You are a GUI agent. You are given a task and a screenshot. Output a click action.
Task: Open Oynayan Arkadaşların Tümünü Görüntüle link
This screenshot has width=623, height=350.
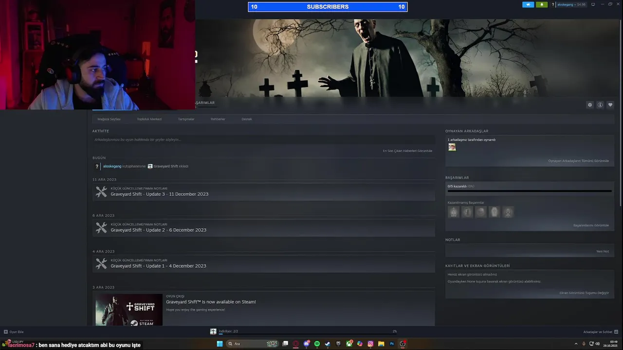pyautogui.click(x=578, y=161)
